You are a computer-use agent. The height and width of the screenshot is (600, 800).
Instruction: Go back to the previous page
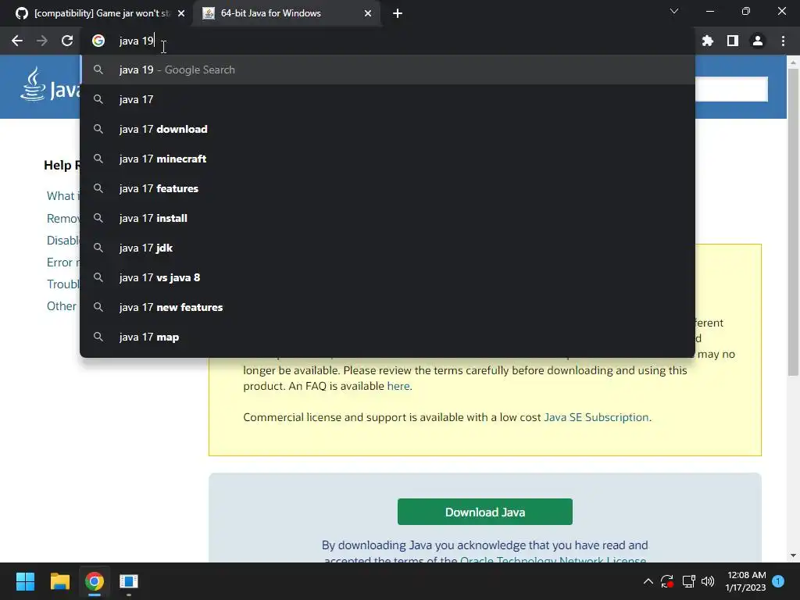tap(17, 41)
